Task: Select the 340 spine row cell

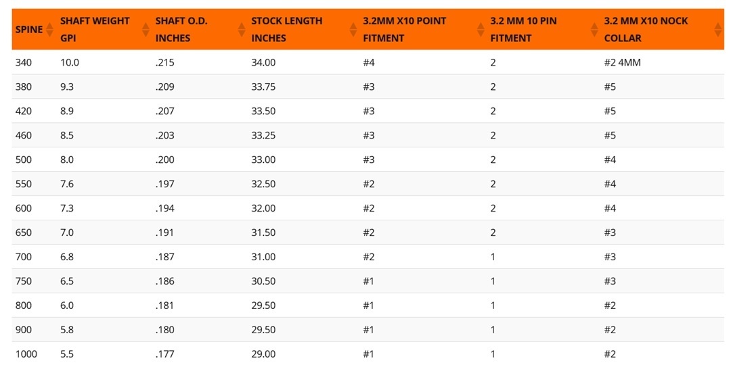Action: click(24, 62)
